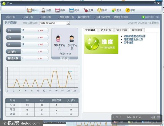Open the 统计 statistics chart icon
Screen dimensions: 164x126
click(x=30, y=10)
